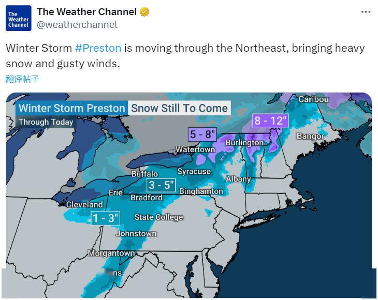Select the 3 - 5" snowfall label
This screenshot has width=378, height=300.
pos(161,185)
